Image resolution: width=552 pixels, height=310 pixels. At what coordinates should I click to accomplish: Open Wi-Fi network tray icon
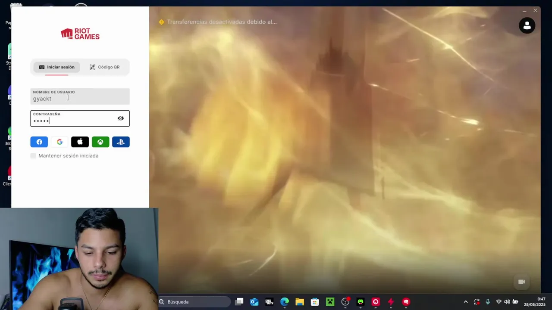point(499,302)
